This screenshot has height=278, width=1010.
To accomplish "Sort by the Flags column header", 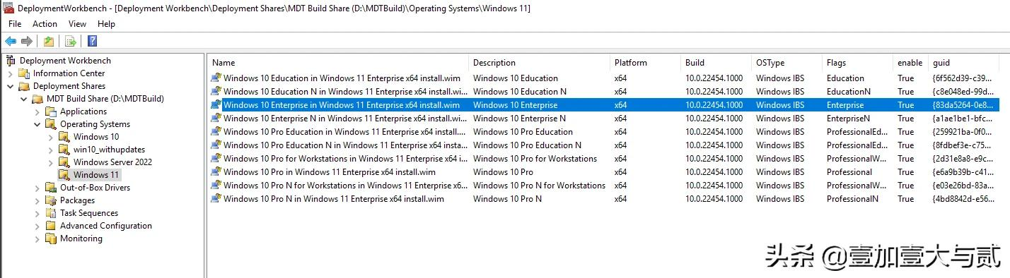I will pos(857,63).
